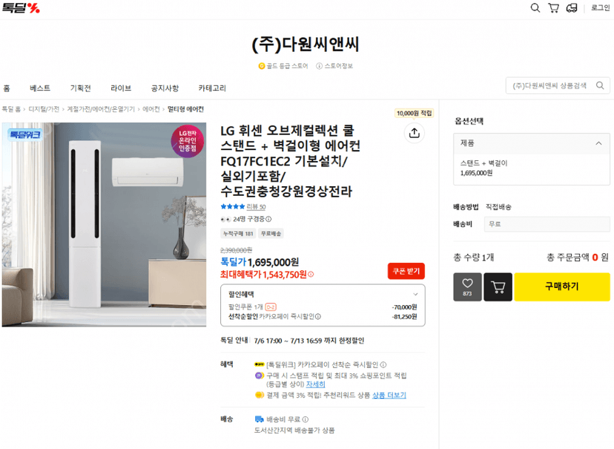614x449 pixels.
Task: Click the share icon beside product title
Action: click(415, 133)
